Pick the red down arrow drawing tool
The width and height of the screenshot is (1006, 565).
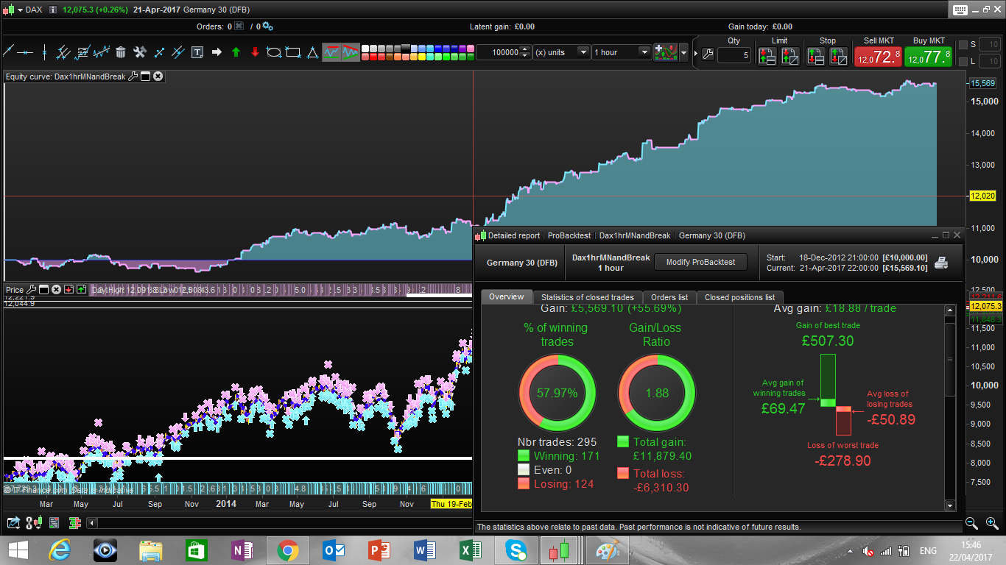(x=255, y=52)
